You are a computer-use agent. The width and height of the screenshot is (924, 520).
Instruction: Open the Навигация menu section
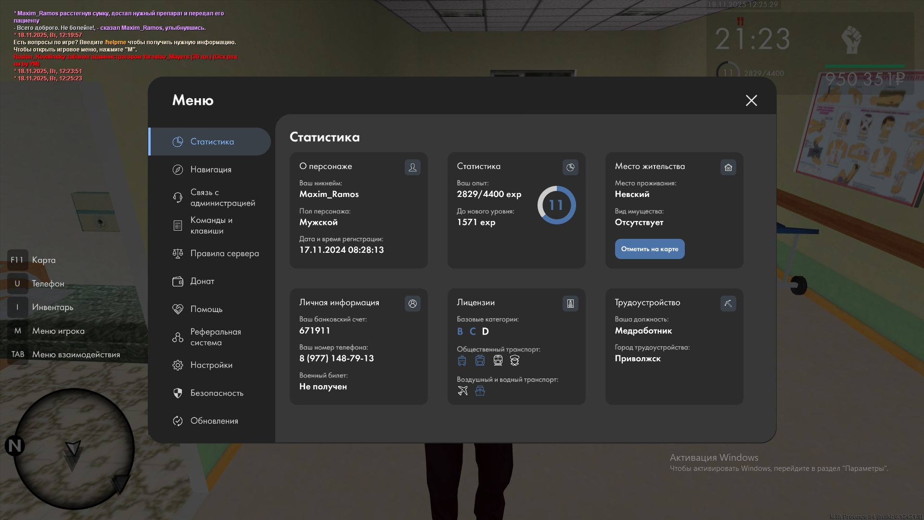tap(210, 169)
